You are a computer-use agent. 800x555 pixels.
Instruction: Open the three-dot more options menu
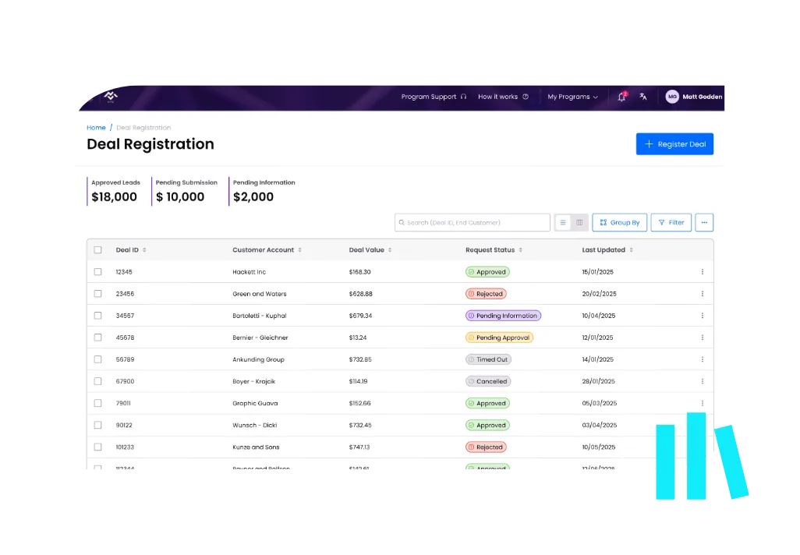point(704,222)
